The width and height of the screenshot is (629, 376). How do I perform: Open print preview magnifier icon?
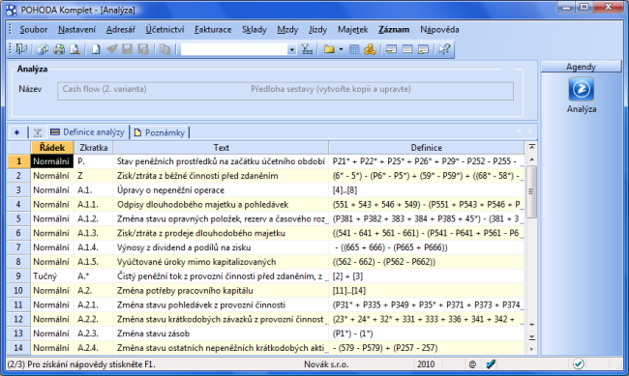tap(75, 49)
